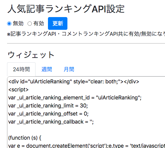Screen dimensions: 165x148
Task: Click the _ul_article_ranking_callback line
Action: pyautogui.click(x=51, y=122)
